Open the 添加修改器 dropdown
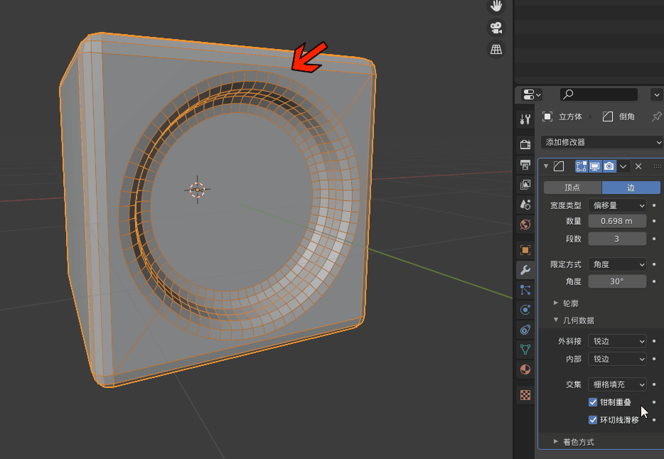Screen dimensions: 664x459 coord(601,142)
